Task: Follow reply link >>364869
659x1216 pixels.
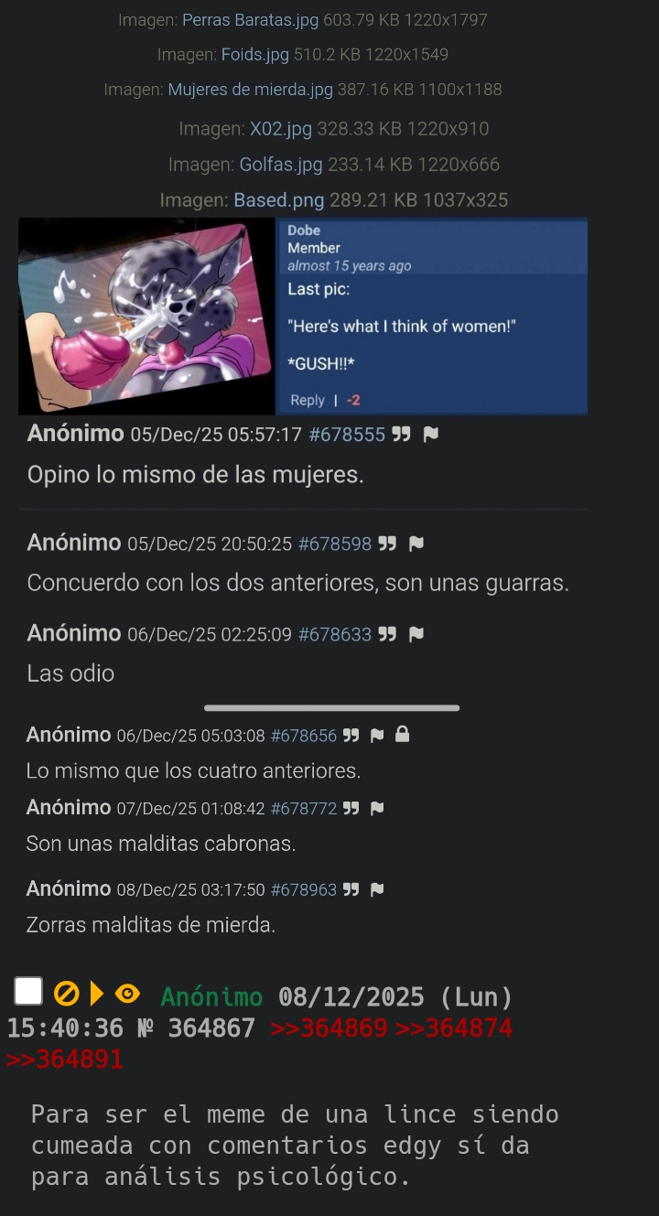Action: pyautogui.click(x=329, y=1028)
